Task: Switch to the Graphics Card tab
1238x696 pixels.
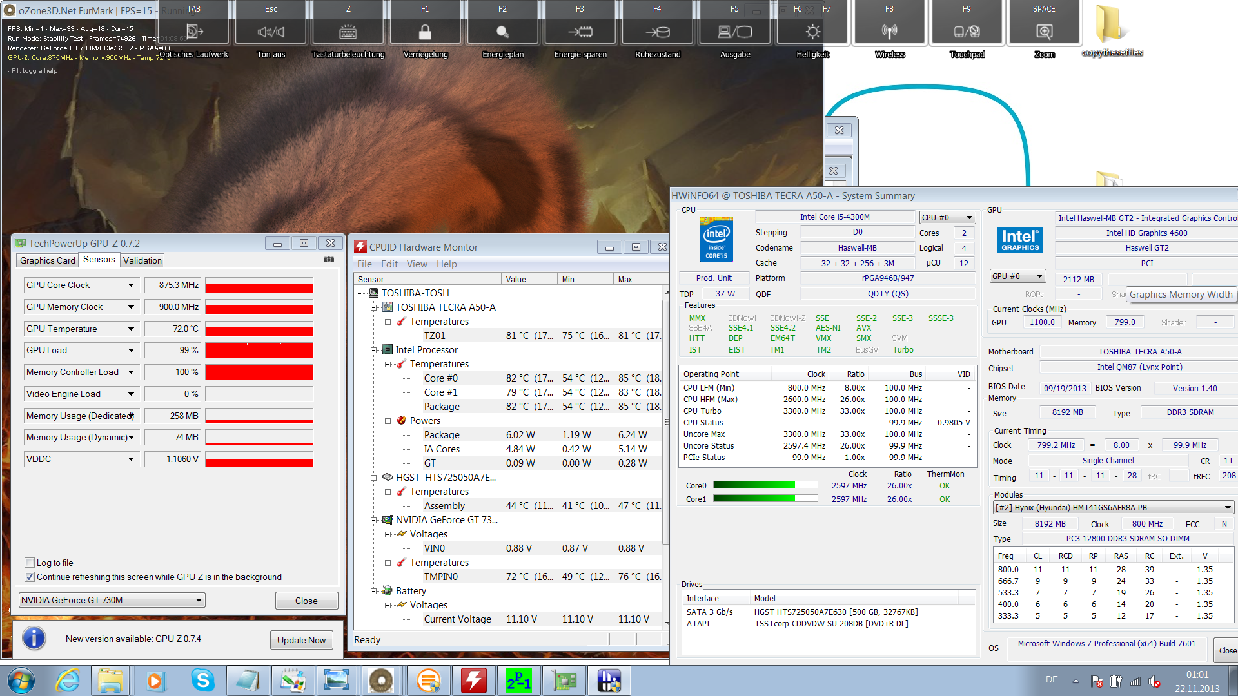Action: click(x=48, y=260)
